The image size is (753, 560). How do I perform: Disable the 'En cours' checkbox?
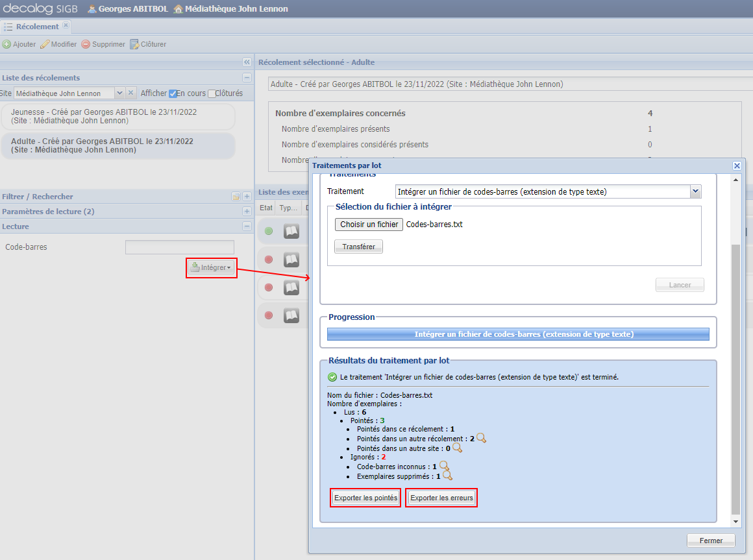[x=173, y=93]
